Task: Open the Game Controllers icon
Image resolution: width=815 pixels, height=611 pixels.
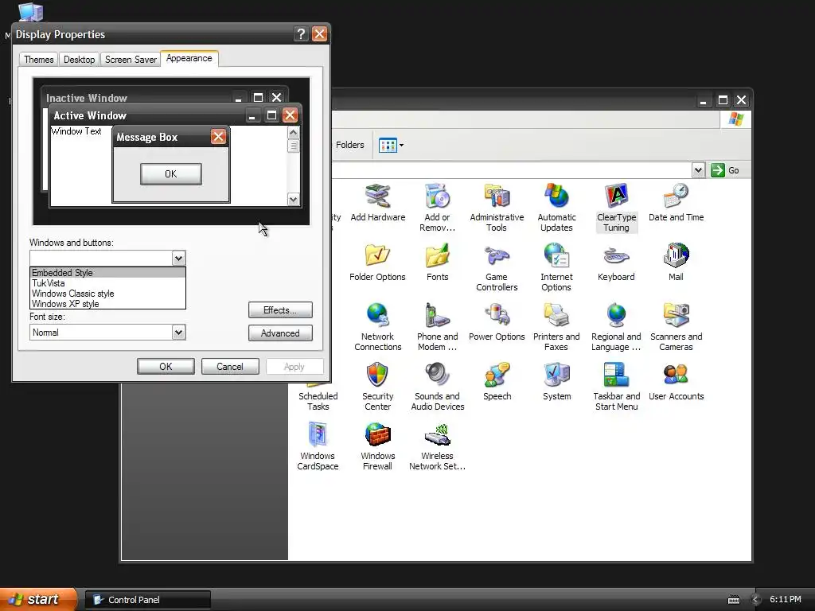Action: click(497, 267)
